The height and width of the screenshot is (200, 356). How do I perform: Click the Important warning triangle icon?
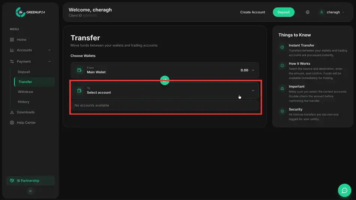pyautogui.click(x=282, y=88)
